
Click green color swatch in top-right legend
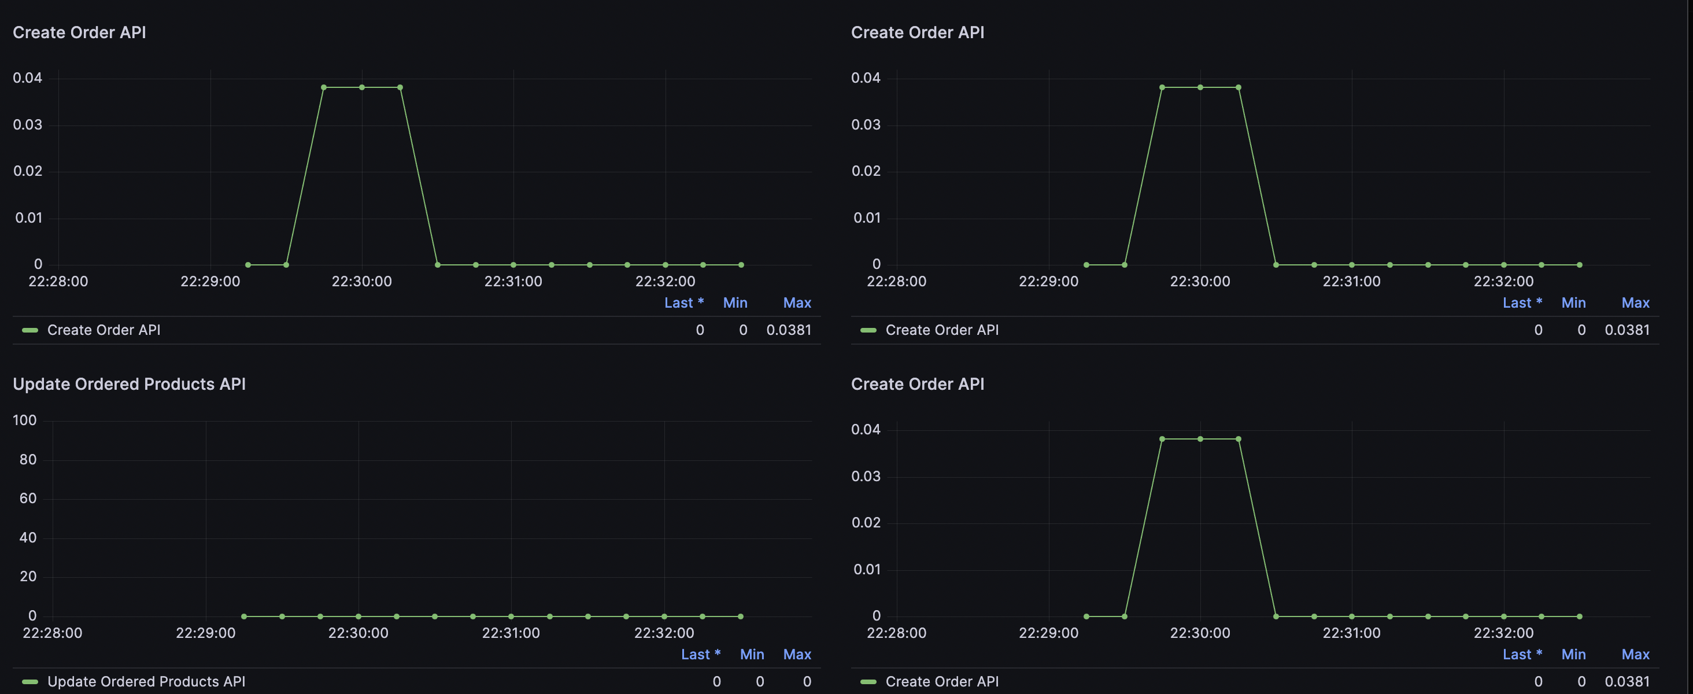867,330
